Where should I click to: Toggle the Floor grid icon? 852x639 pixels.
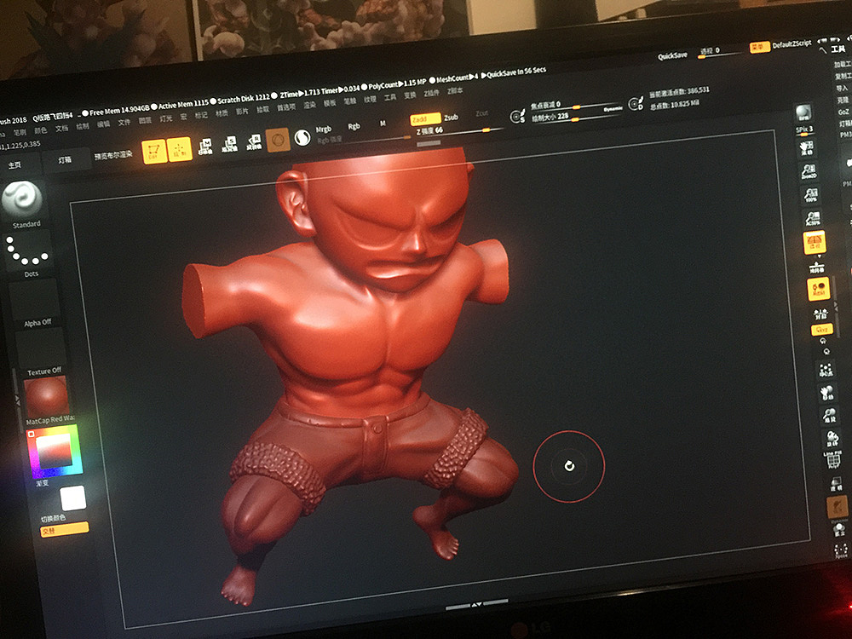click(817, 267)
